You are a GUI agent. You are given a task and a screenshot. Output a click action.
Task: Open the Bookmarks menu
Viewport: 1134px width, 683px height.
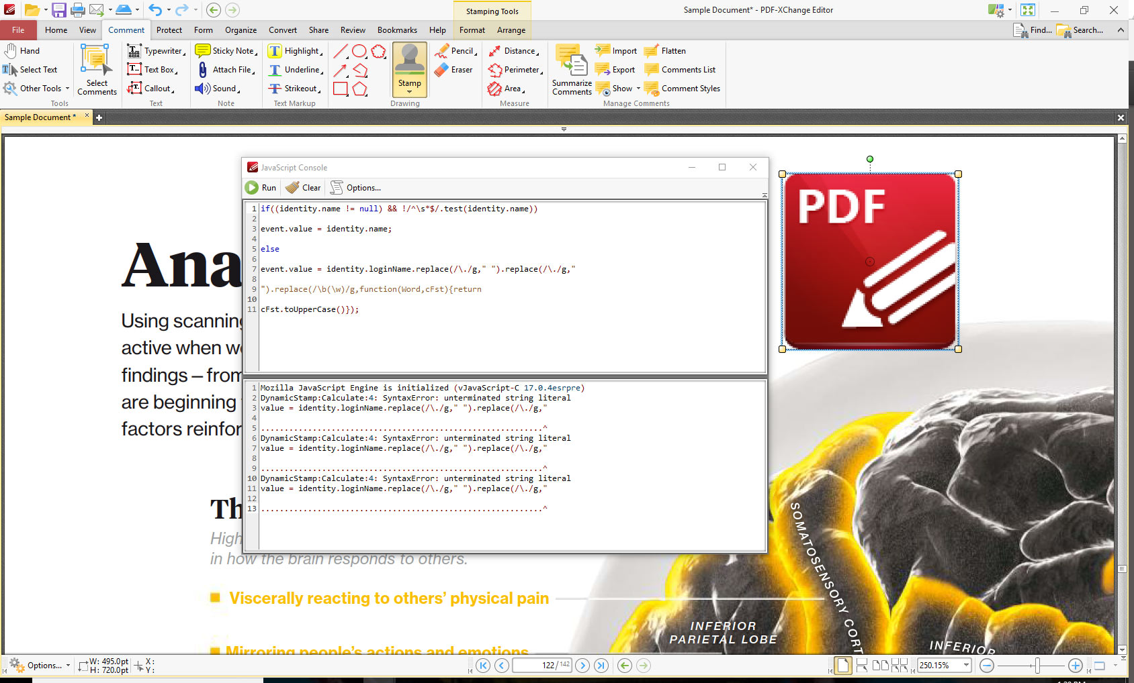click(396, 30)
